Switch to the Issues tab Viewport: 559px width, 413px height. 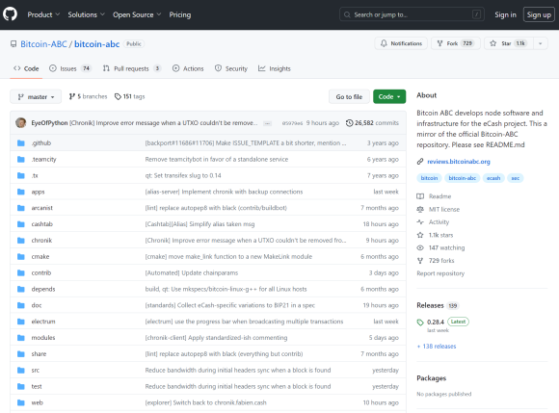click(70, 68)
